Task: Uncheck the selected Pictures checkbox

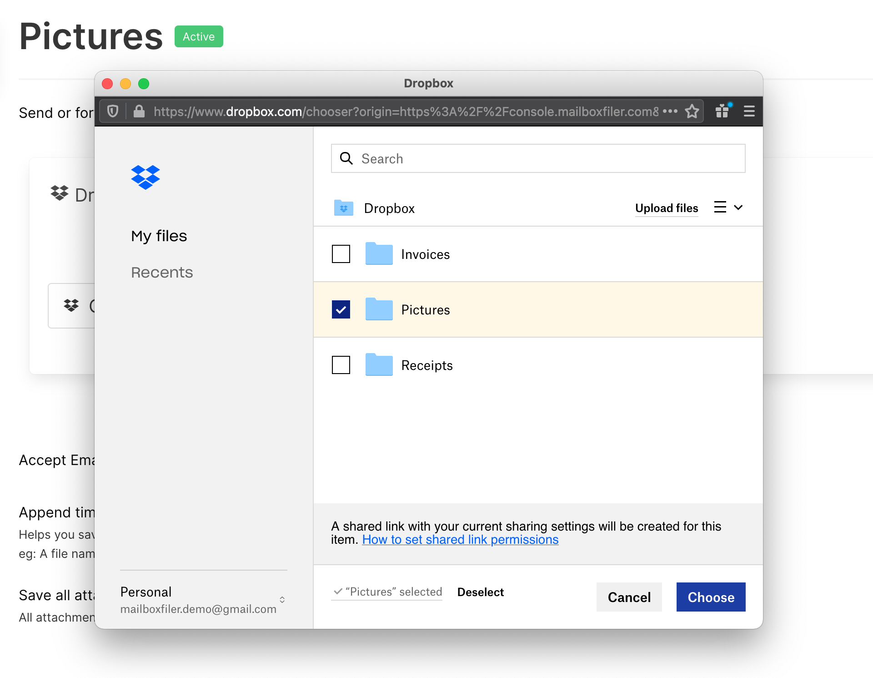Action: (x=341, y=309)
